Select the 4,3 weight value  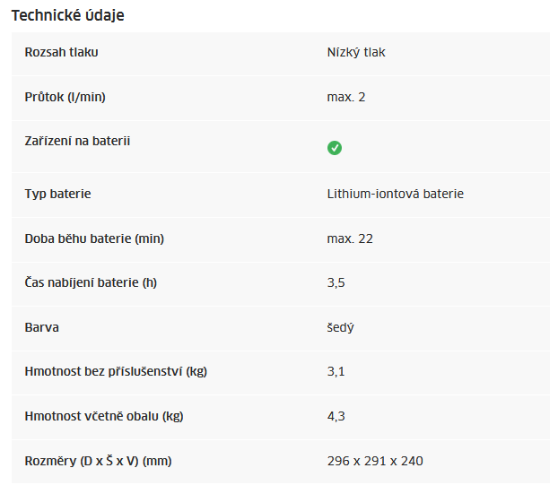pos(336,417)
